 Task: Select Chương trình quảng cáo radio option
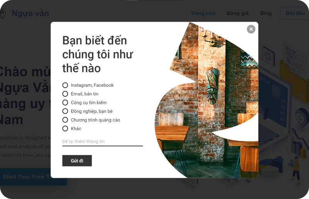65,120
